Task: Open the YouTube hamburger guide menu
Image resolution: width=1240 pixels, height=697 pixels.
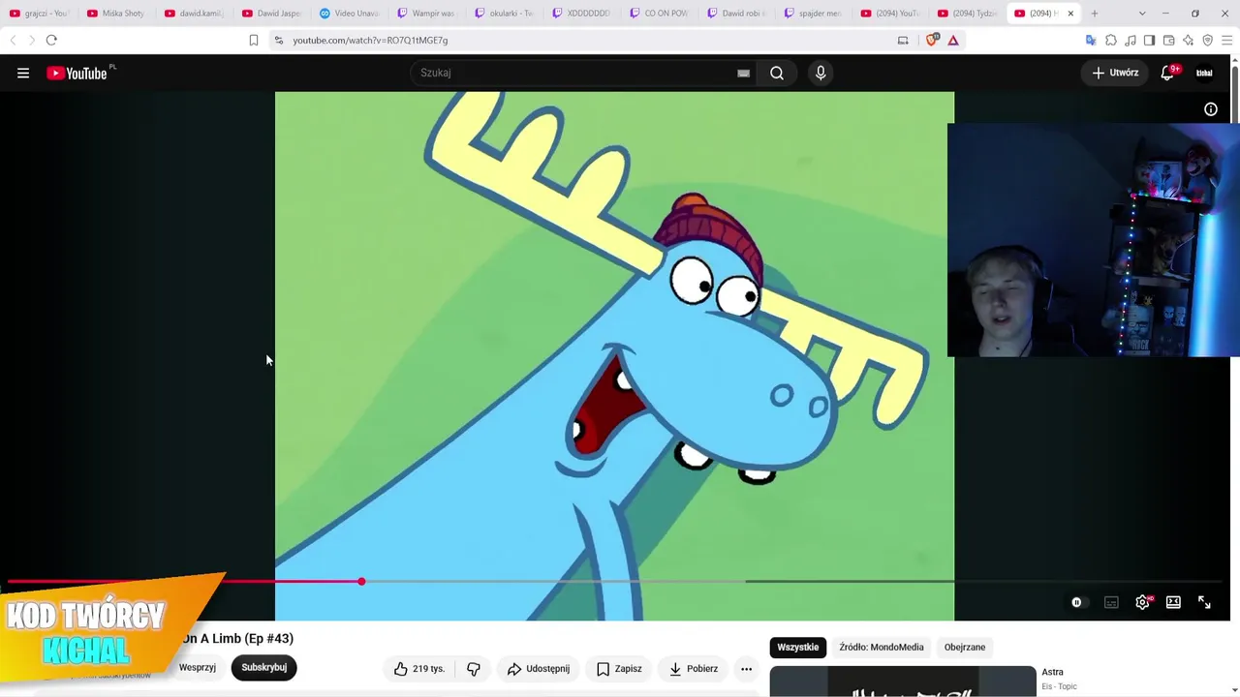Action: (x=23, y=73)
